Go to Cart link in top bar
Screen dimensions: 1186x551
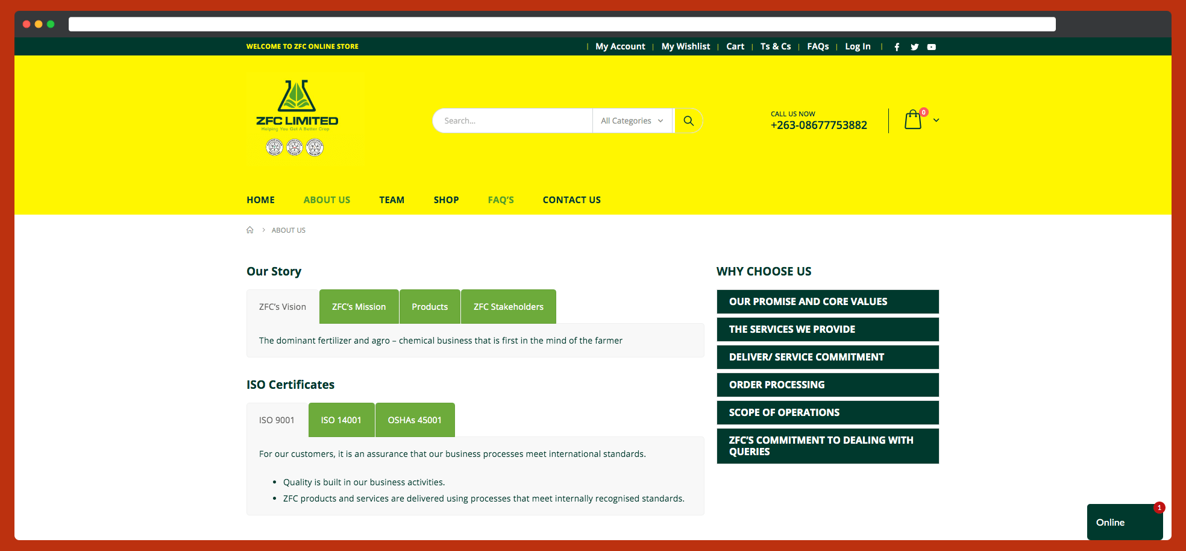(735, 46)
